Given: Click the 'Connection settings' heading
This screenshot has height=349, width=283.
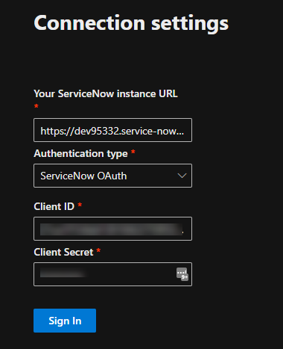Looking at the screenshot, I should pyautogui.click(x=131, y=23).
